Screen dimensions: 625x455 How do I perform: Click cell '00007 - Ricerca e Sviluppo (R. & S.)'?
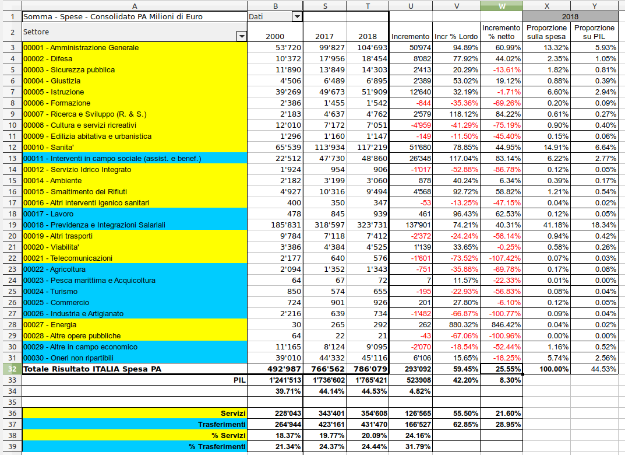135,114
